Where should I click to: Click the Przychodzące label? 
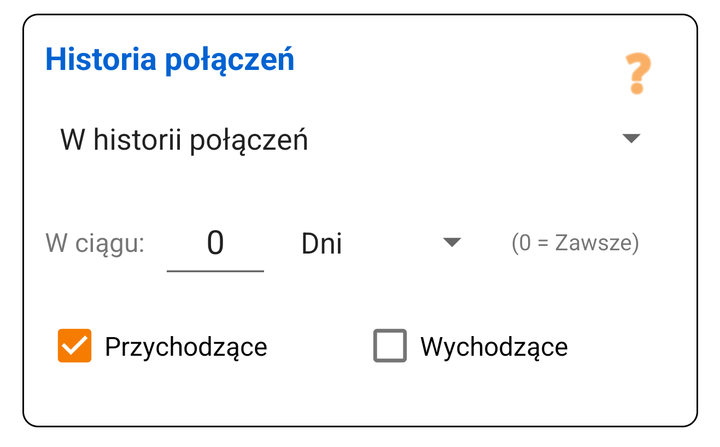(x=185, y=346)
